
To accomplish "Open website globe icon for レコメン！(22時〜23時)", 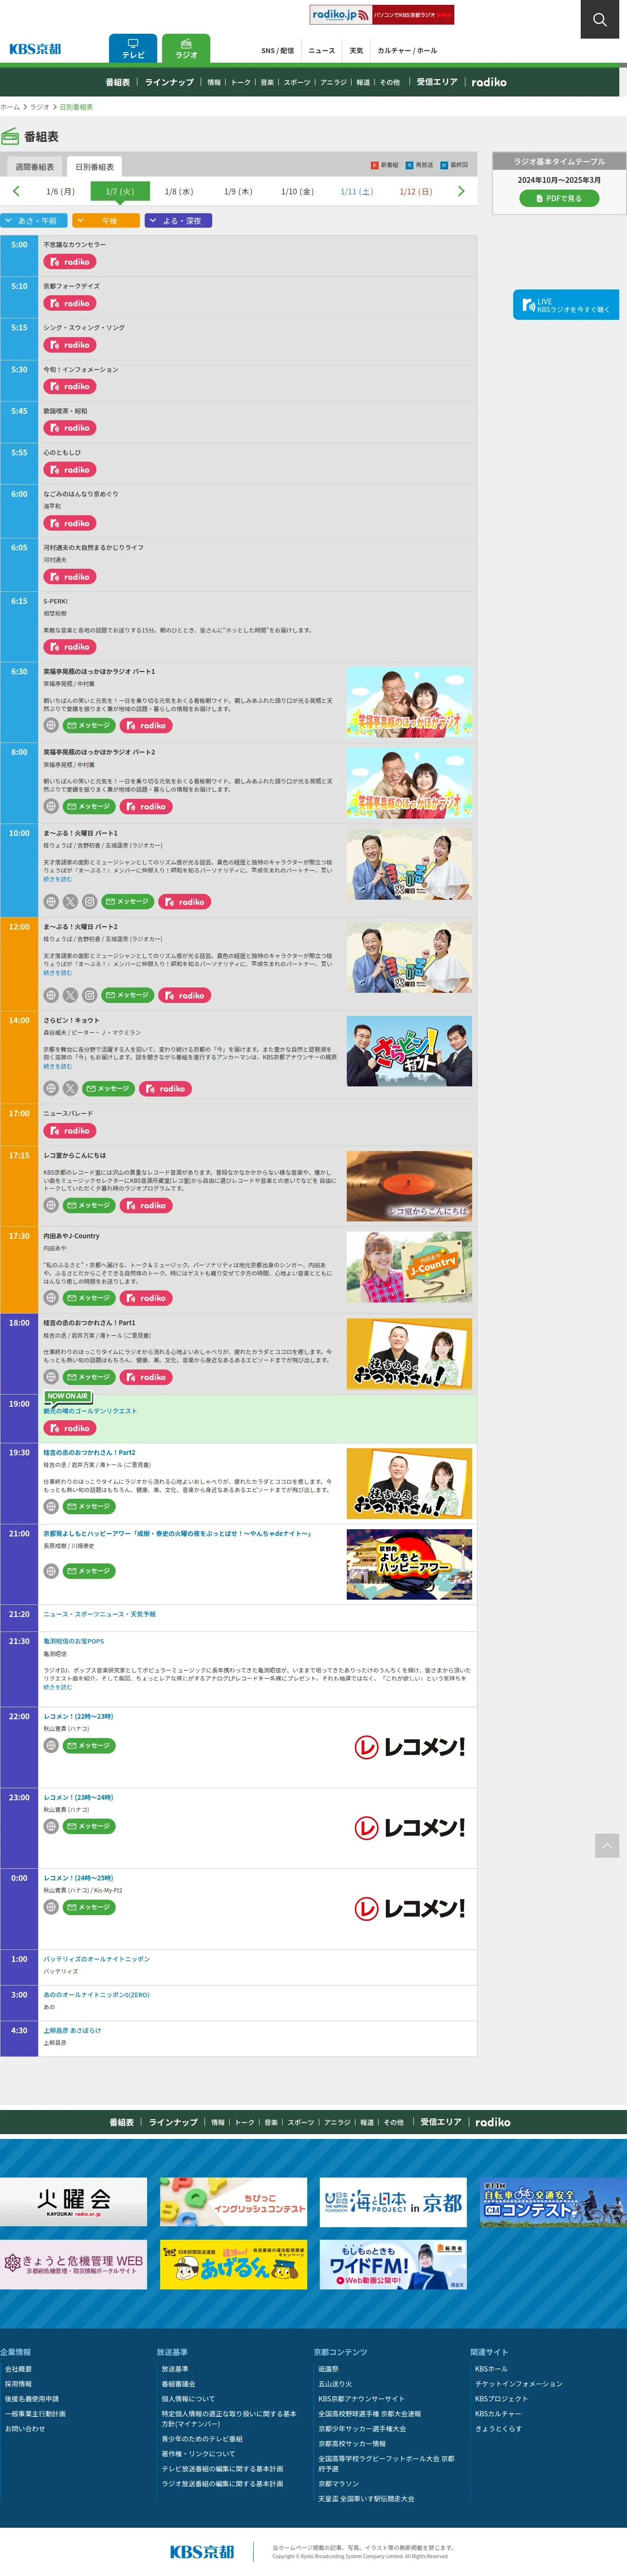I will [x=51, y=1745].
